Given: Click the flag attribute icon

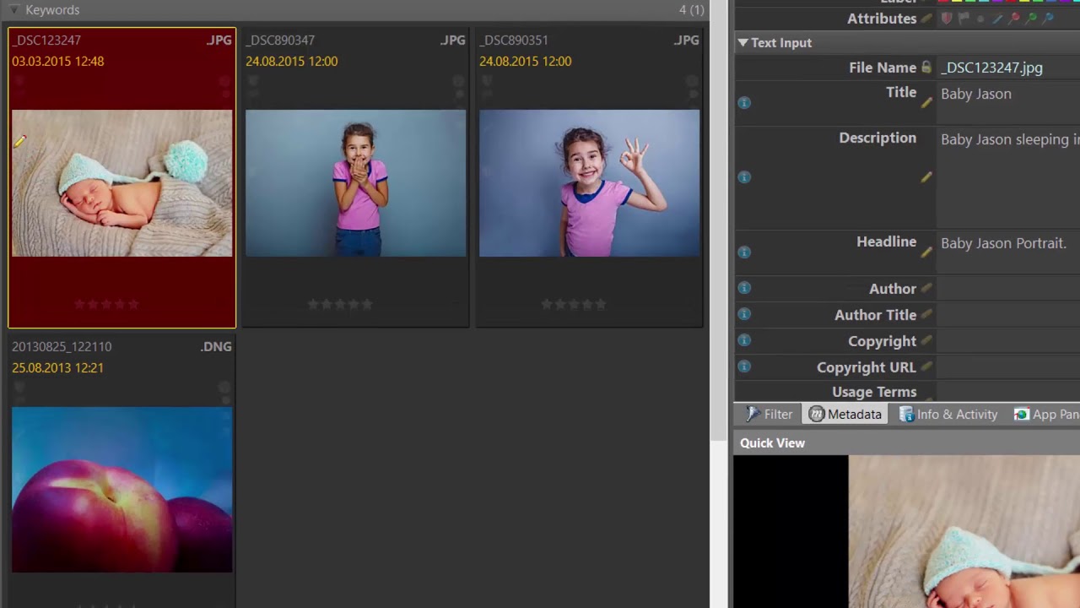Looking at the screenshot, I should pos(964,19).
